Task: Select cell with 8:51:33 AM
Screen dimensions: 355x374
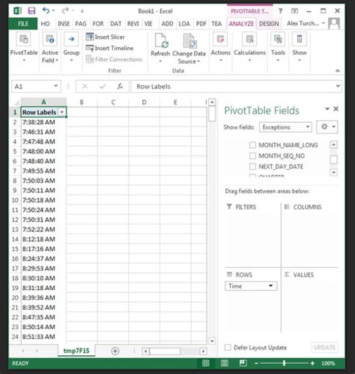Action: click(44, 337)
